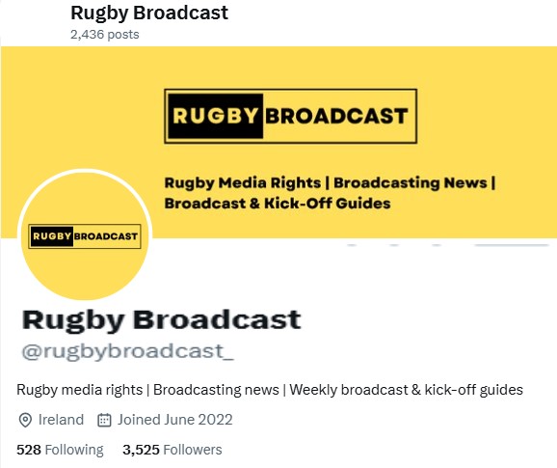The width and height of the screenshot is (557, 468).
Task: Click 'Broadcasting news' in the bio
Action: [x=216, y=390]
